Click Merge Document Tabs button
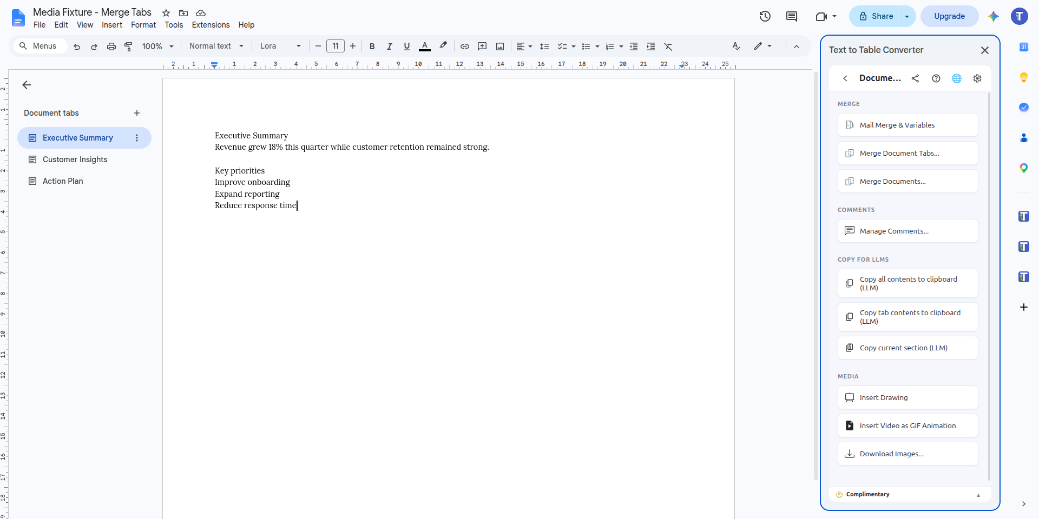This screenshot has height=519, width=1039. point(908,153)
